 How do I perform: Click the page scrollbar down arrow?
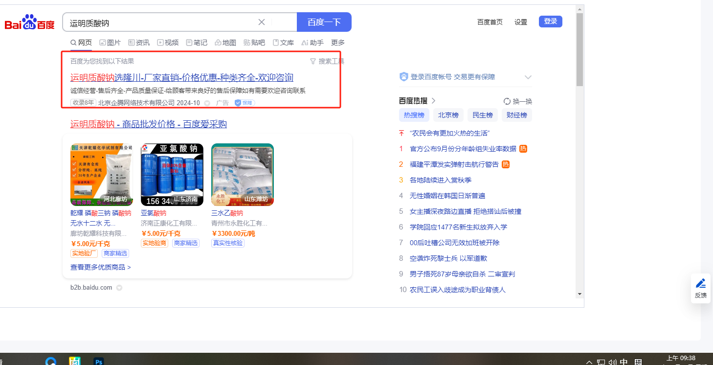(580, 294)
